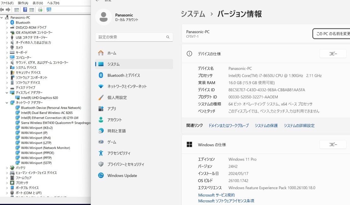Viewport: 350px width, 205px height.
Task: Select Sierra Wireless EM7430 adapter
Action: (x=56, y=123)
